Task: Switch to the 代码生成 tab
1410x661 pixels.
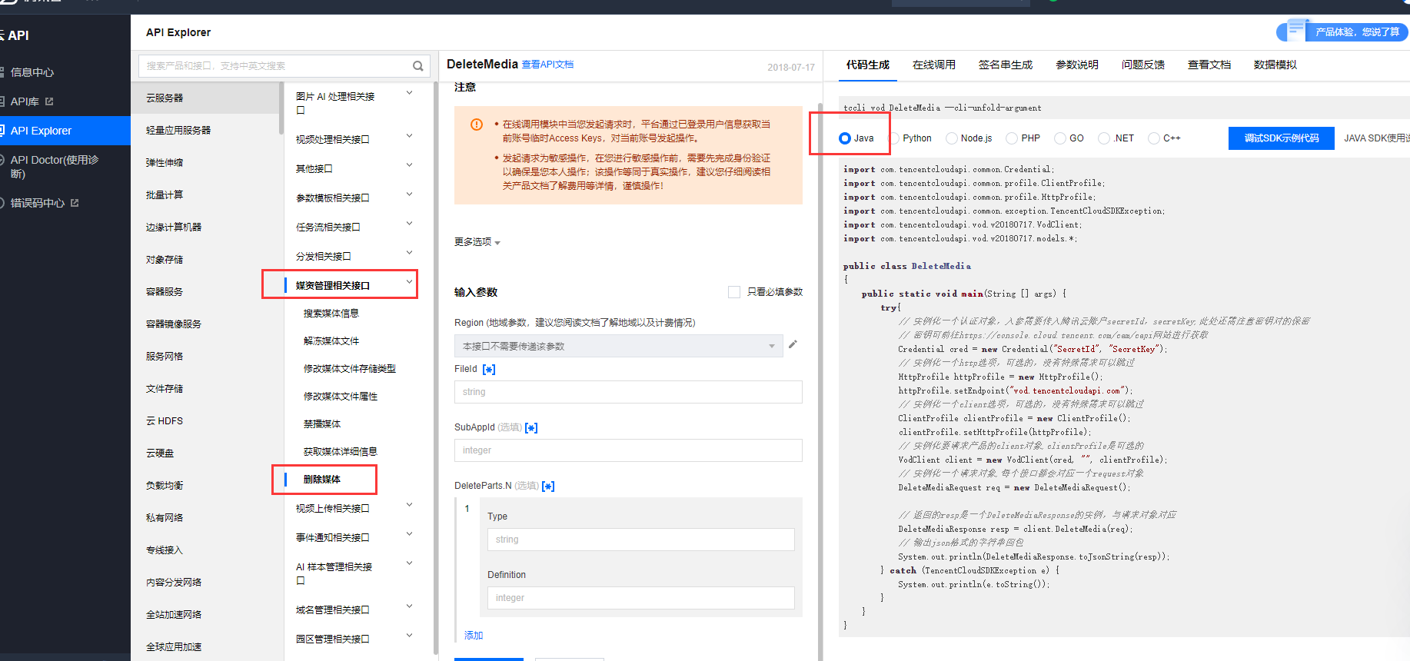Action: coord(867,65)
